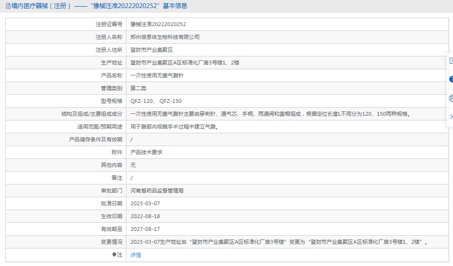Select the registration number 豫械注准20222020252 in the table
The width and height of the screenshot is (453, 266).
[158, 24]
